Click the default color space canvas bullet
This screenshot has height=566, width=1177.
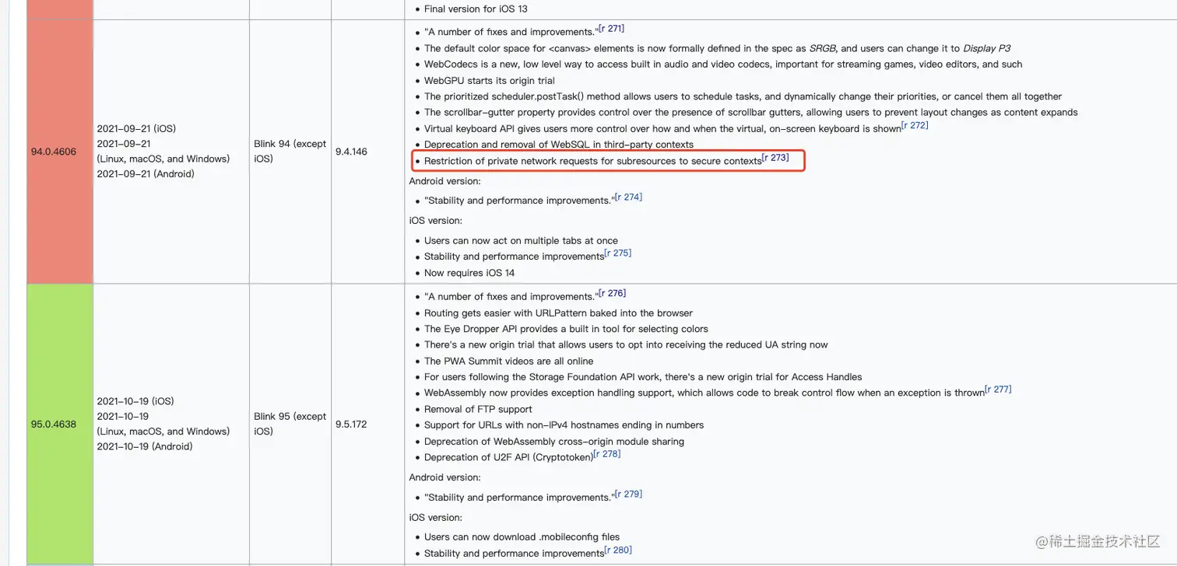click(717, 48)
